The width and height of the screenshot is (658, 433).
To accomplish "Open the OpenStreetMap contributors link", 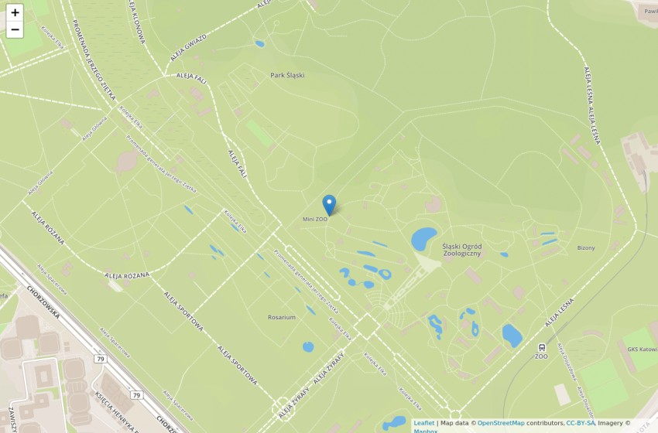I will (501, 423).
